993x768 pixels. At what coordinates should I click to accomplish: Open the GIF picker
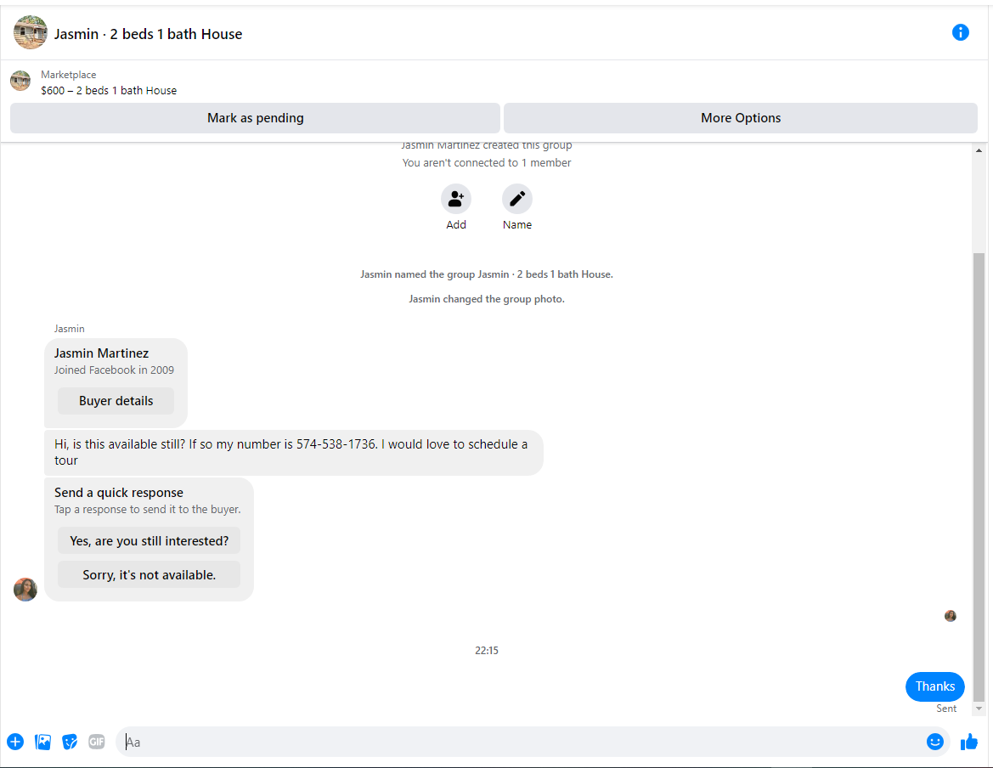pos(96,742)
